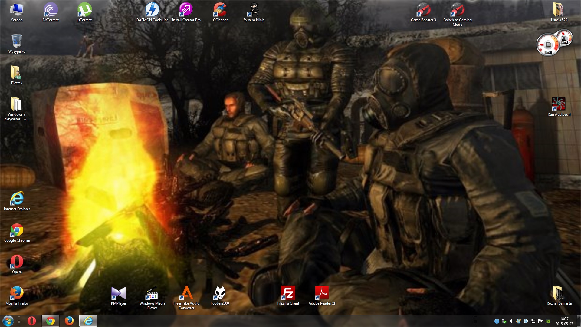
Task: Open Freemake Audio Converter
Action: tap(186, 298)
